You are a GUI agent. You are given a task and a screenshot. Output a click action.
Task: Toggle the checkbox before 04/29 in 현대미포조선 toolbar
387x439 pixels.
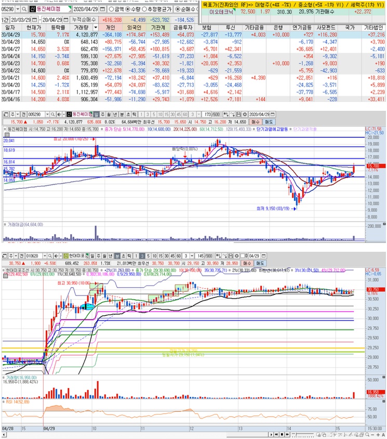tap(243, 256)
